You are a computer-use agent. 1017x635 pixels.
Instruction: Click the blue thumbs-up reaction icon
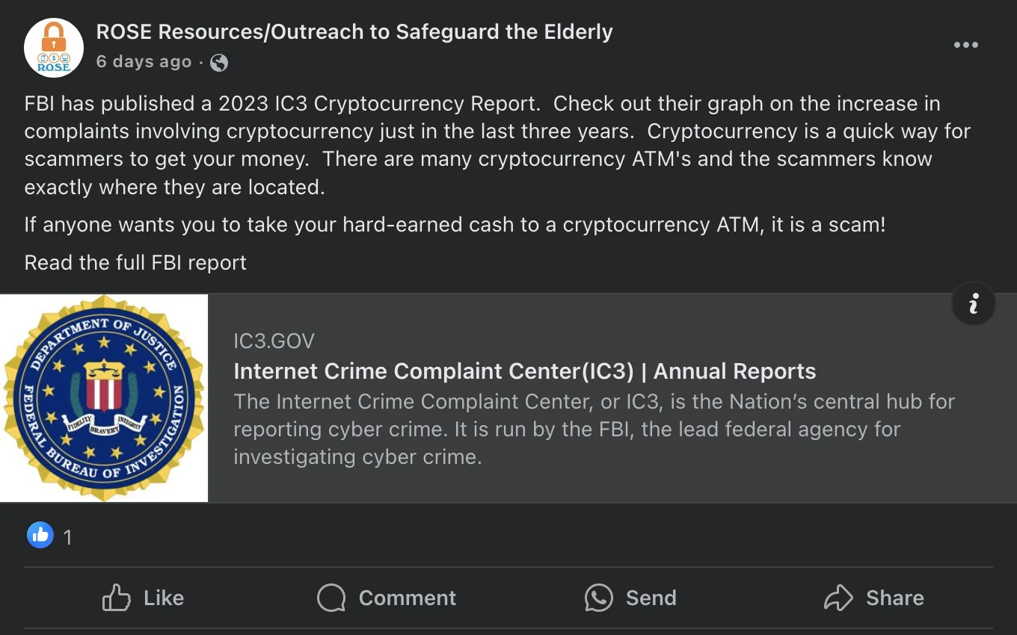tap(40, 535)
